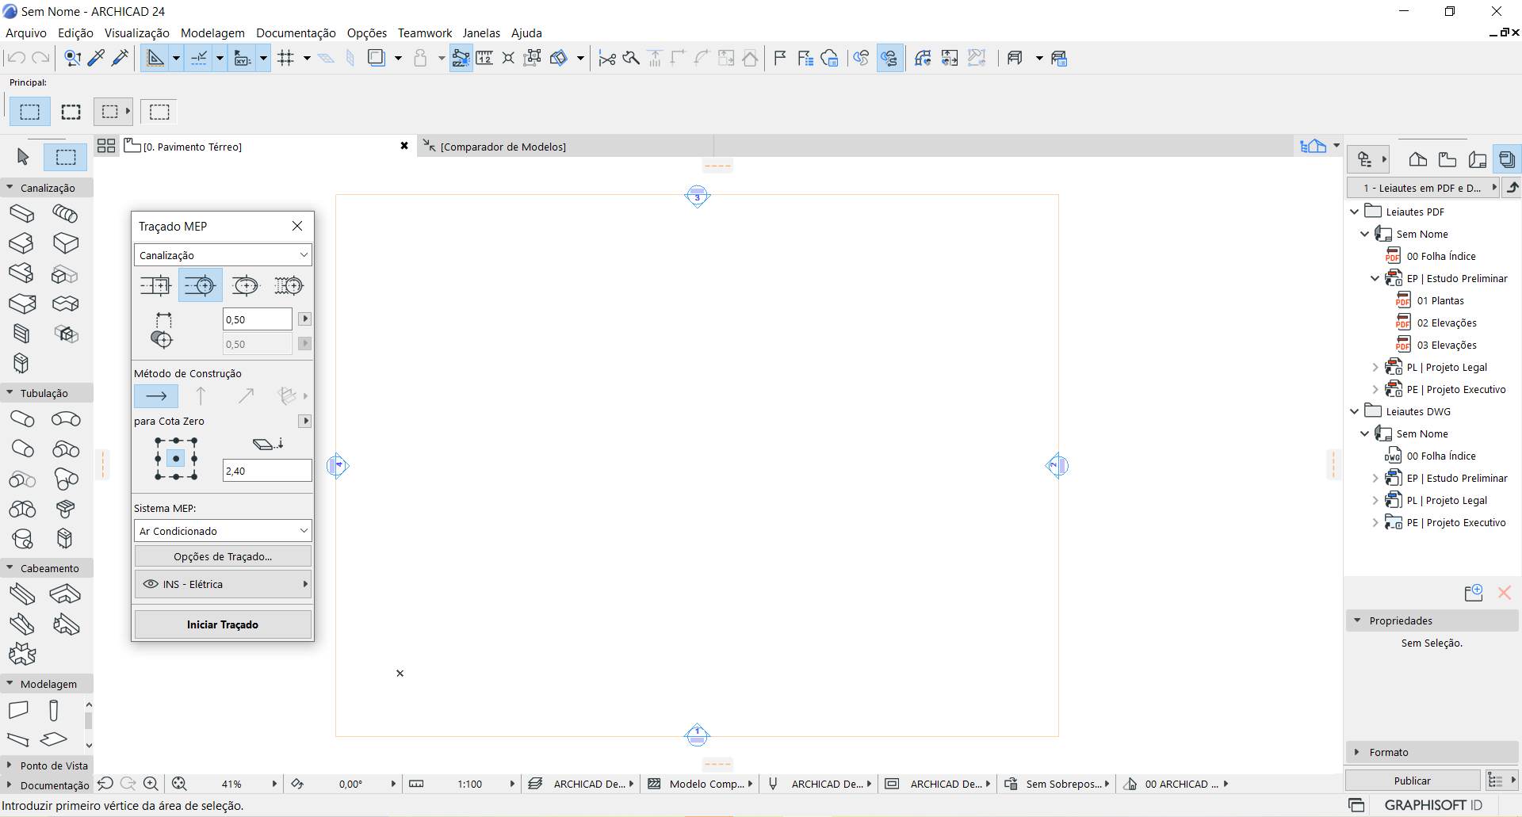Expand PL | Projeto Legal under Leiautes PDF

pyautogui.click(x=1375, y=368)
